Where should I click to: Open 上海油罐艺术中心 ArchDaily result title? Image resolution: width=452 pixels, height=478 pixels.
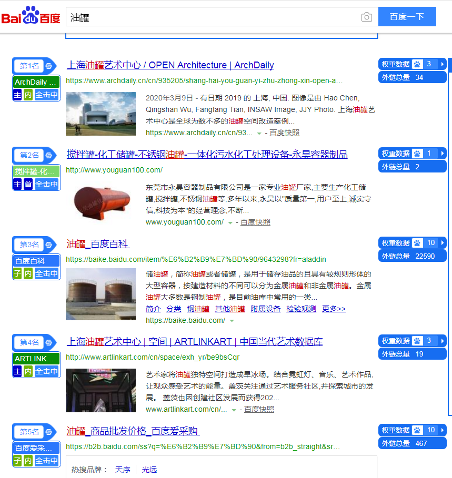point(170,65)
